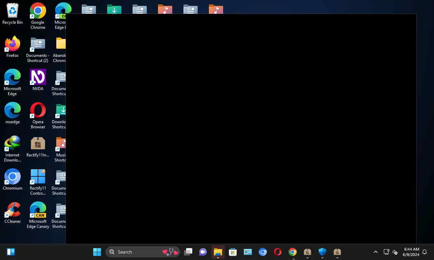Select the msedge desktop shortcut

click(13, 113)
